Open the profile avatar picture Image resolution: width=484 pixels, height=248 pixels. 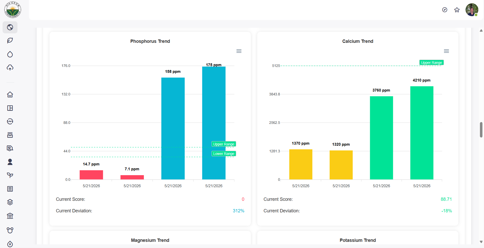[472, 10]
